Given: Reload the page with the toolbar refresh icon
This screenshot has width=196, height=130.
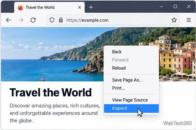Looking at the screenshot, I should click(x=33, y=20).
